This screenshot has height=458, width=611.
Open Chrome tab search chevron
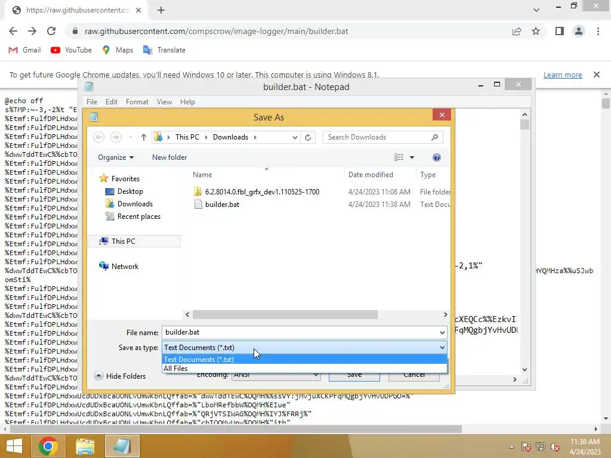(x=536, y=10)
